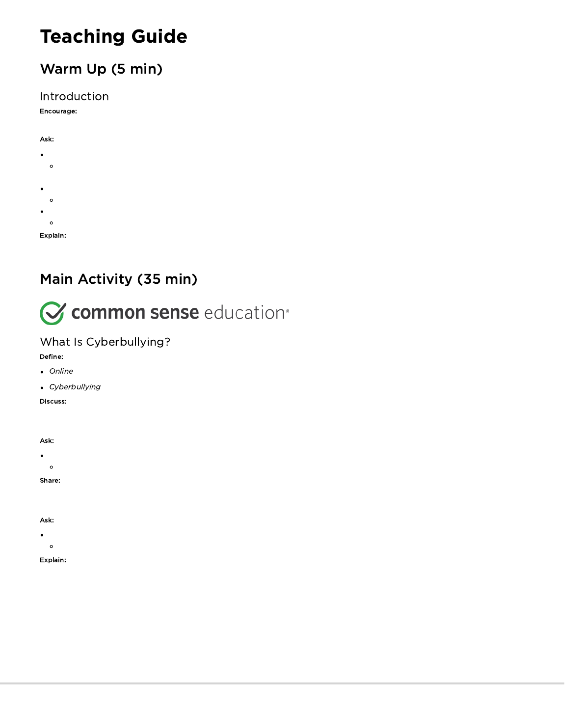Click the italic Online term
The image size is (583, 708).
(61, 371)
